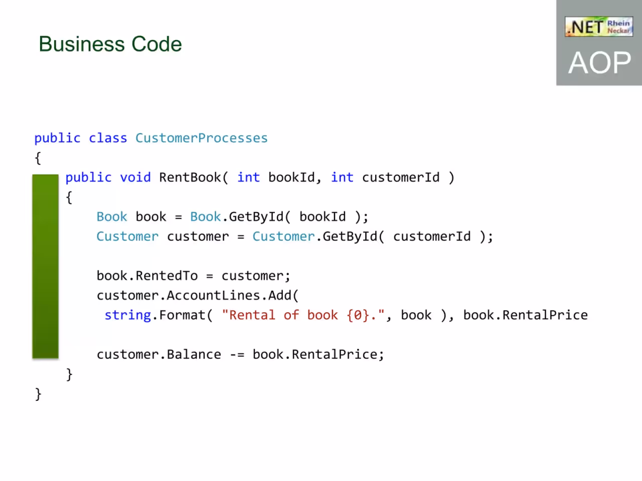Click customer.AccountLines.Add call
Image resolution: width=642 pixels, height=481 pixels.
pos(198,296)
